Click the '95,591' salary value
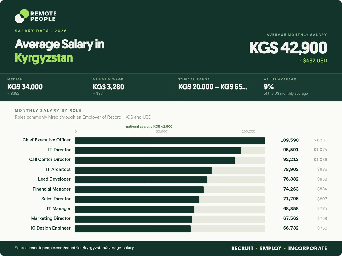 (x=291, y=150)
